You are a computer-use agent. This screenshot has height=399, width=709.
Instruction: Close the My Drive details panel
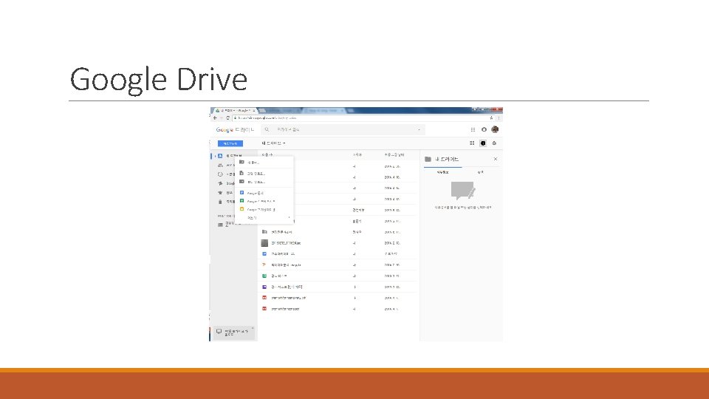click(x=496, y=159)
